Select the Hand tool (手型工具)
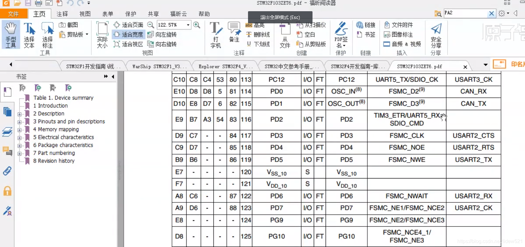Viewport: 525px width, 247px height. (x=11, y=35)
